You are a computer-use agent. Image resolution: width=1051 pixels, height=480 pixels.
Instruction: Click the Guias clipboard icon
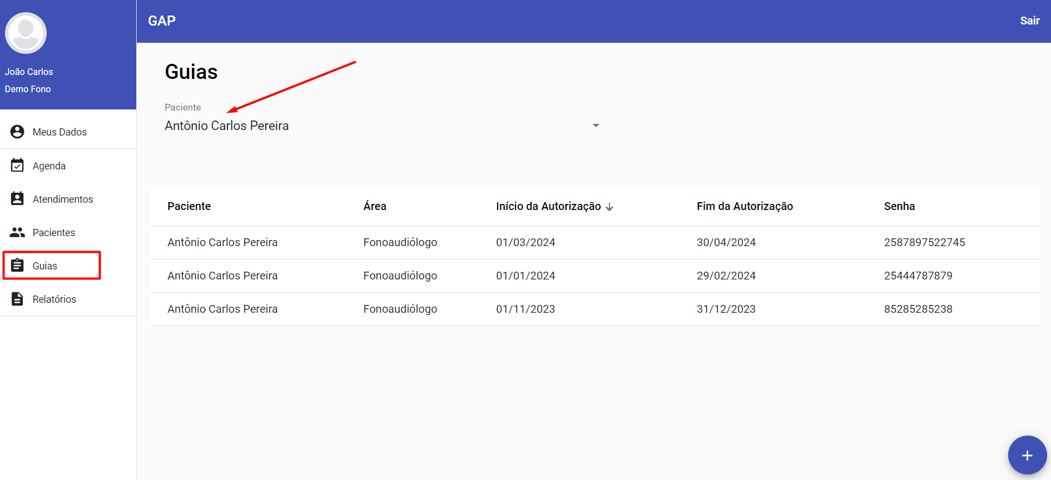(17, 266)
